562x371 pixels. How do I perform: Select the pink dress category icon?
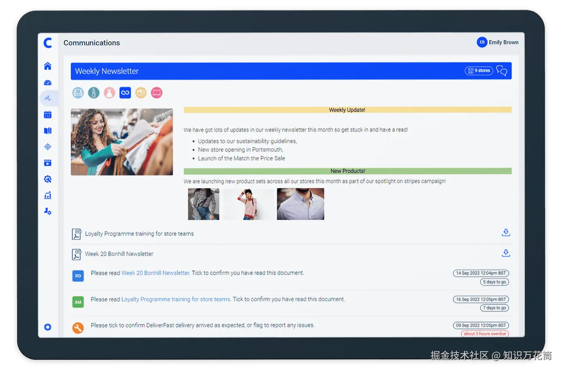(109, 93)
